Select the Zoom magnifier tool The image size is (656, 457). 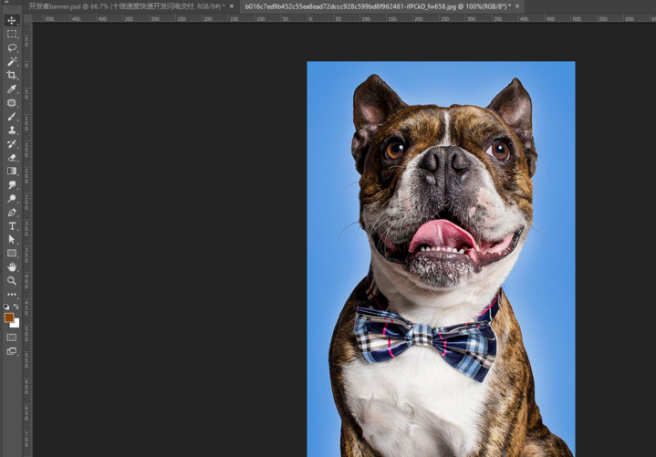12,280
